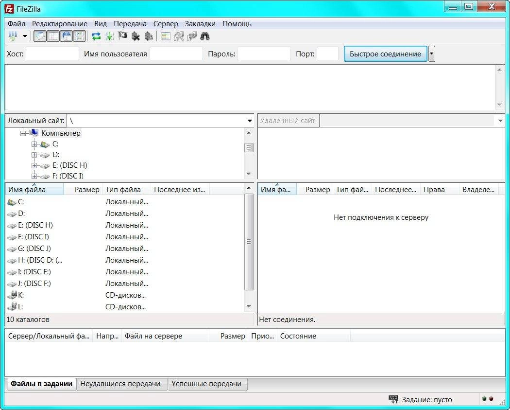This screenshot has height=410, width=510.
Task: Open the quick connect history dropdown
Action: (432, 53)
